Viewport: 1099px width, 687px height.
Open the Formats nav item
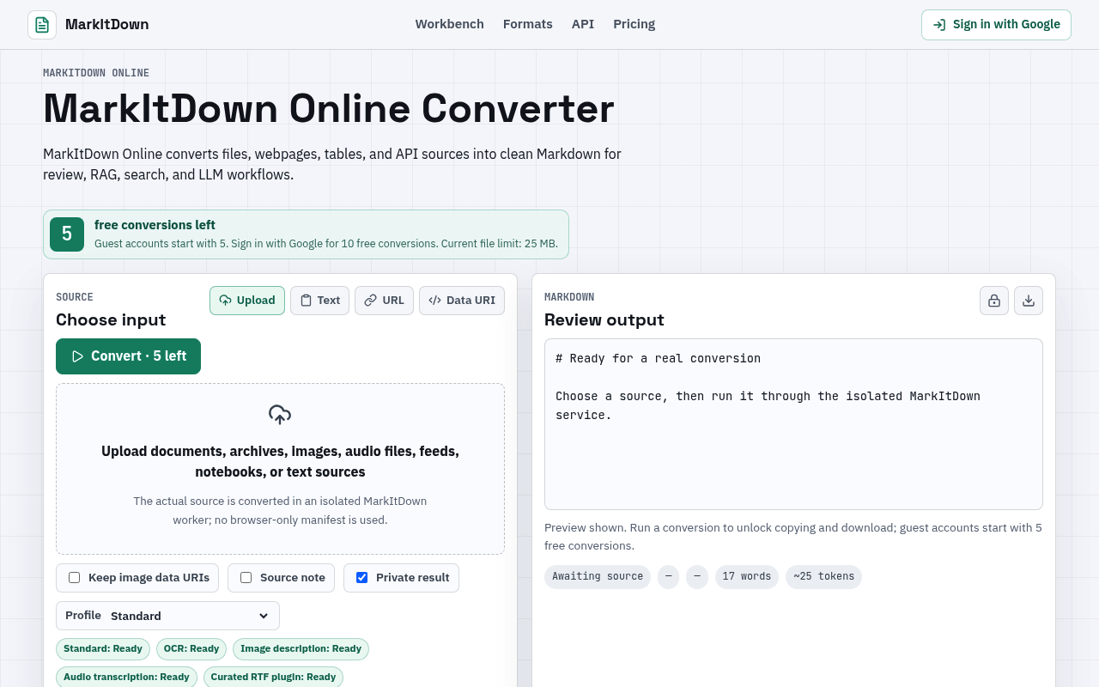(x=528, y=24)
